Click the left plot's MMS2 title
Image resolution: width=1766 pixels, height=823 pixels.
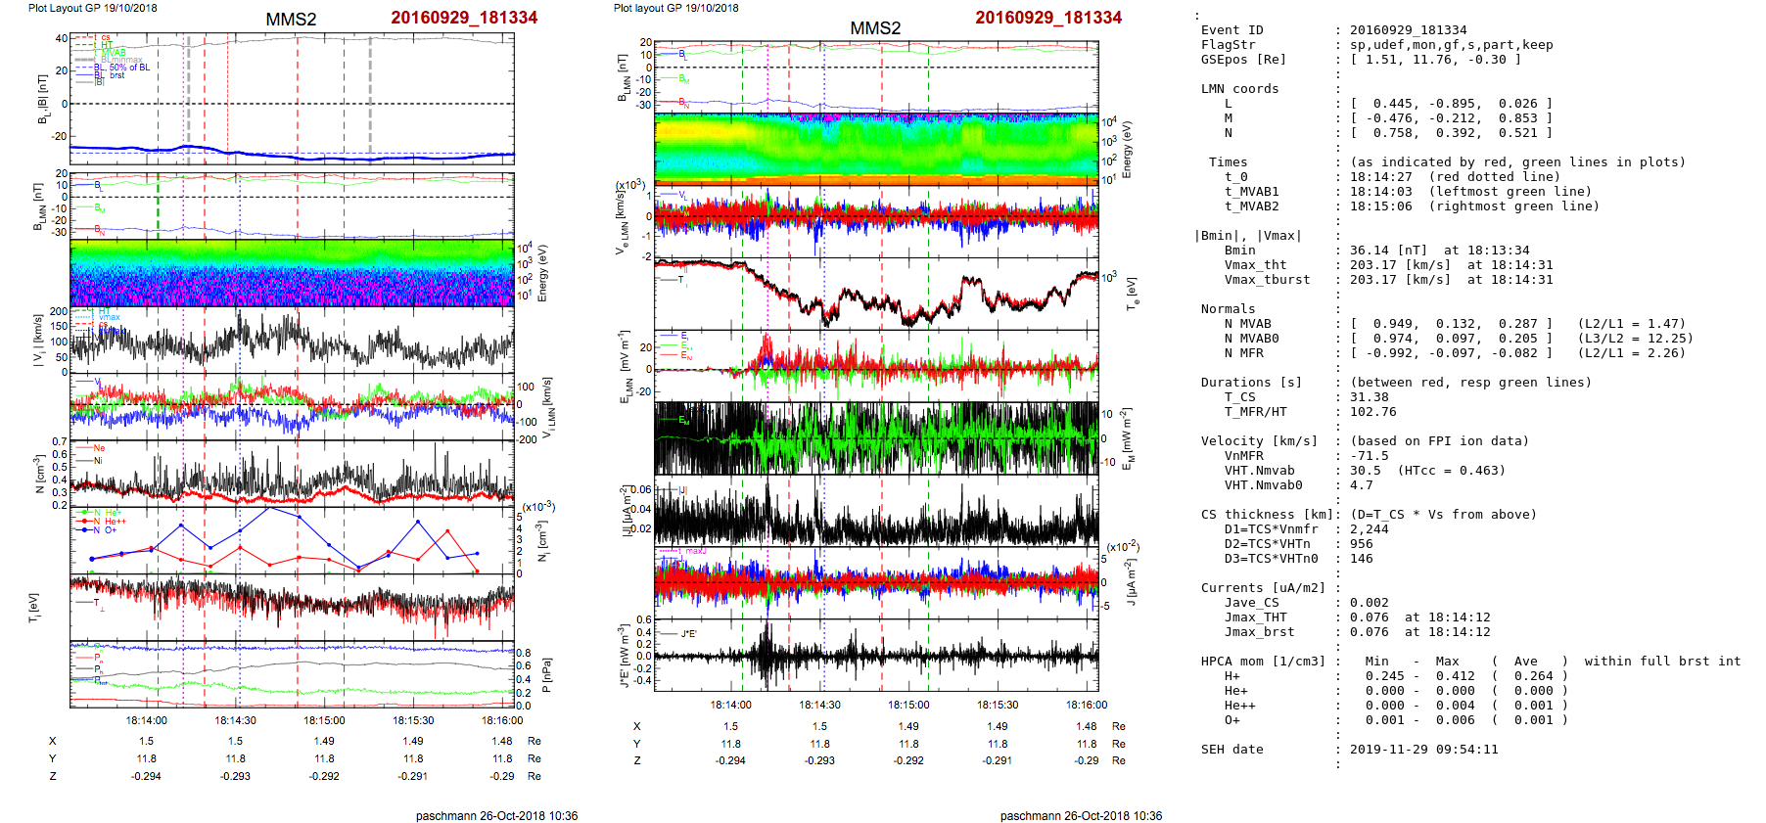click(x=291, y=20)
